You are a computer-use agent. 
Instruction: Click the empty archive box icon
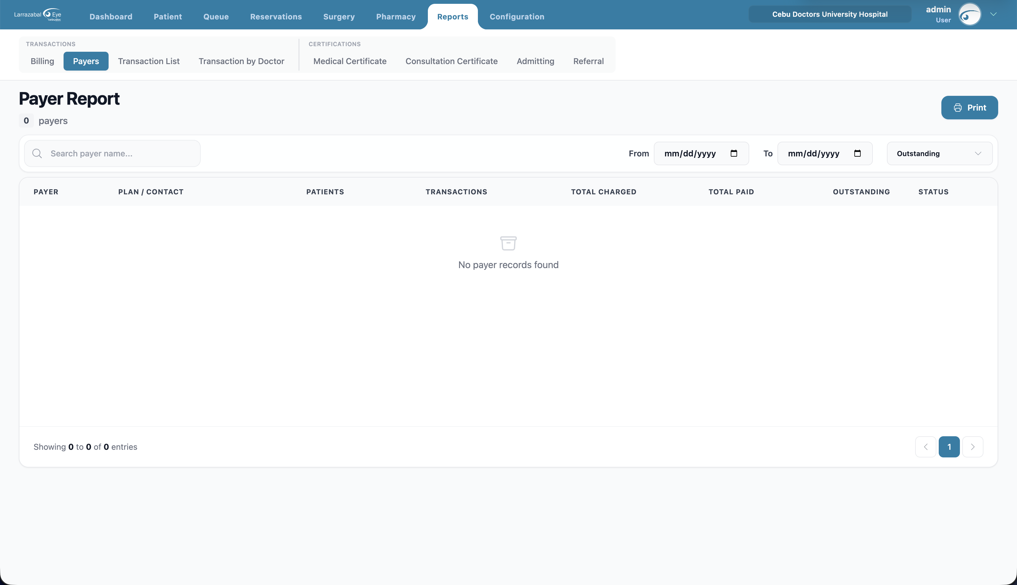point(508,243)
